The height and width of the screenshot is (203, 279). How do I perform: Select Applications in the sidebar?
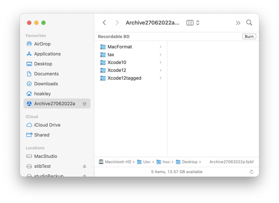[47, 54]
